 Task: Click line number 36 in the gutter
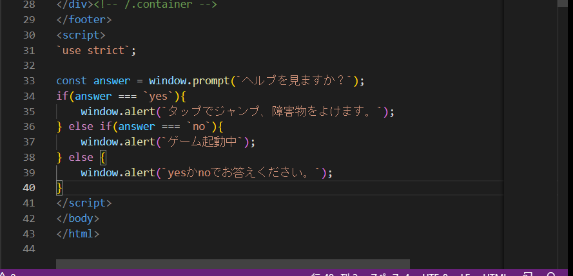(x=29, y=127)
